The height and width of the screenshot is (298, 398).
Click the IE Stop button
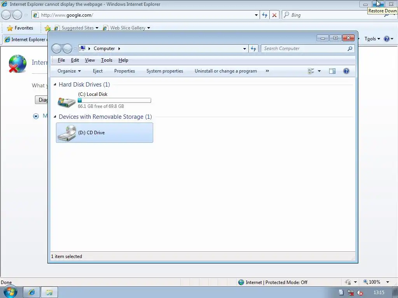(x=274, y=15)
